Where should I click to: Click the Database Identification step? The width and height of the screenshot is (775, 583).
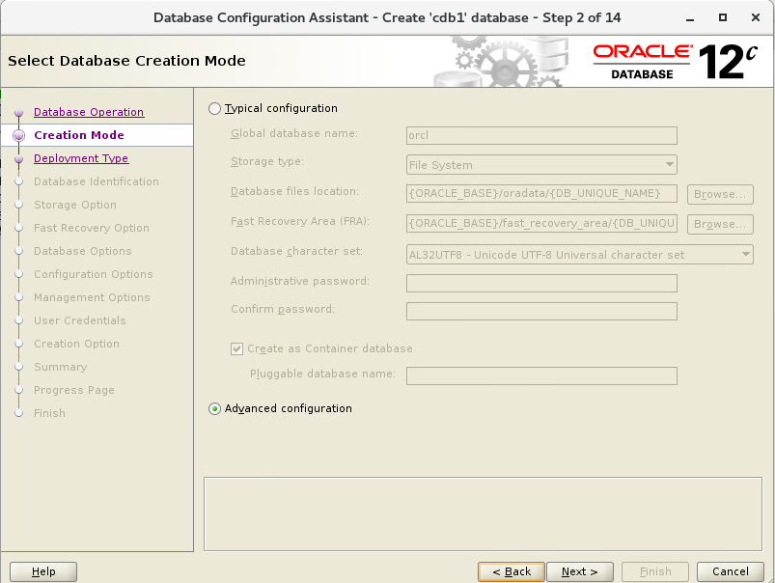(x=97, y=181)
